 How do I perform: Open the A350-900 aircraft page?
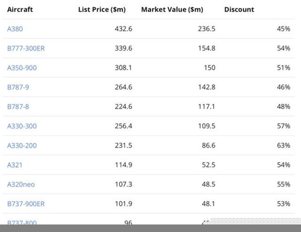click(x=22, y=68)
